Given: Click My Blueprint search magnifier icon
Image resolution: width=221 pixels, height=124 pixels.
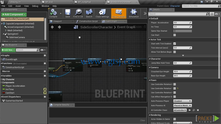Looking at the screenshot, I should (38, 50).
